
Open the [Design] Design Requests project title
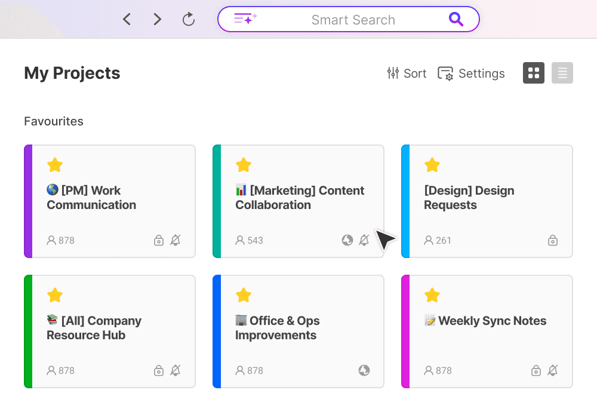[469, 198]
